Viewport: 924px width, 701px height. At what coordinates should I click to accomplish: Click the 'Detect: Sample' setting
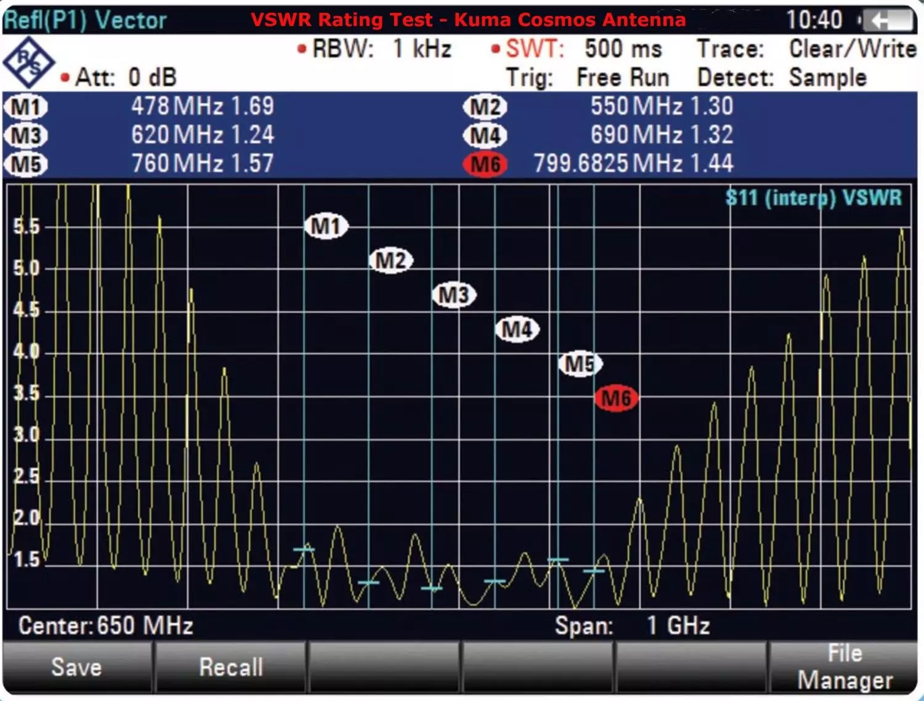(782, 78)
